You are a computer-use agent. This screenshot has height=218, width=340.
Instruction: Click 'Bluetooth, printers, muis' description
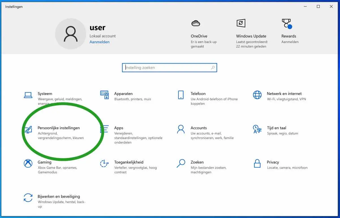(x=133, y=99)
